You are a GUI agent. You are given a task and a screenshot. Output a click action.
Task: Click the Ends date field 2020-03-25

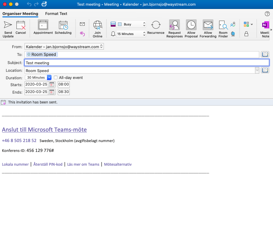tap(36, 92)
